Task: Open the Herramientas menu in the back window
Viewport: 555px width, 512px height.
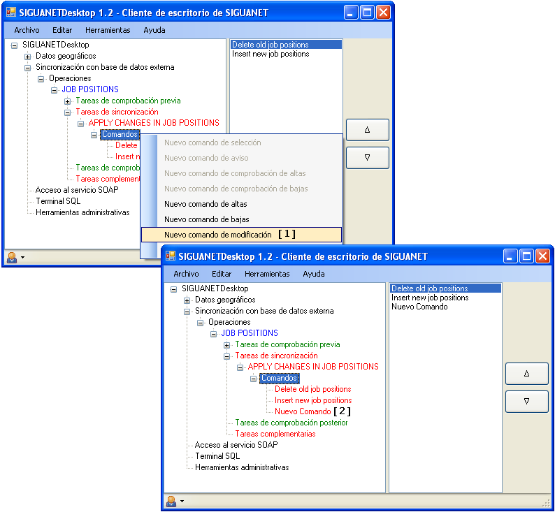Action: 108,30
